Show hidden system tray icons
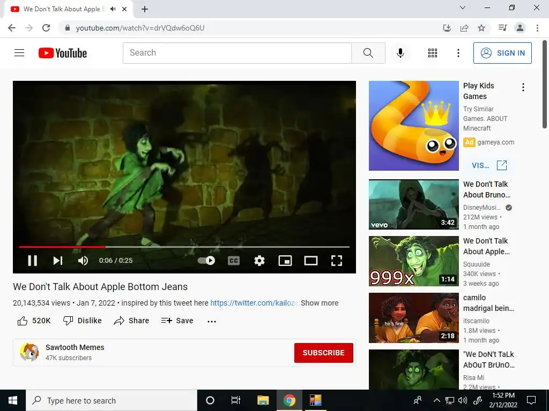Image resolution: width=549 pixels, height=411 pixels. (x=436, y=400)
